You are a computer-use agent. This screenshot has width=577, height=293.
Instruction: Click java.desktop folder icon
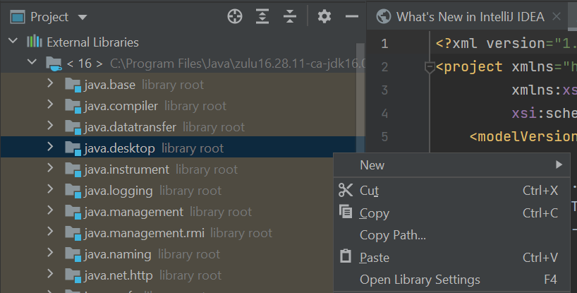click(x=73, y=149)
